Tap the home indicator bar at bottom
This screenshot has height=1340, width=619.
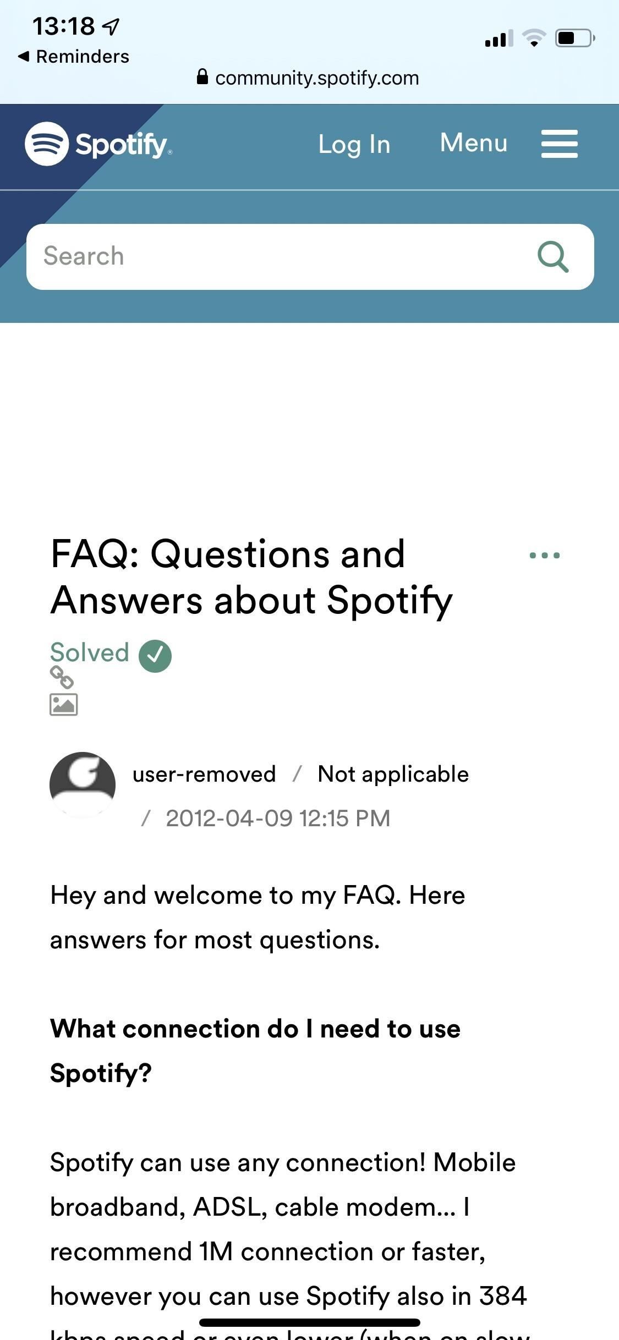pos(309,1322)
